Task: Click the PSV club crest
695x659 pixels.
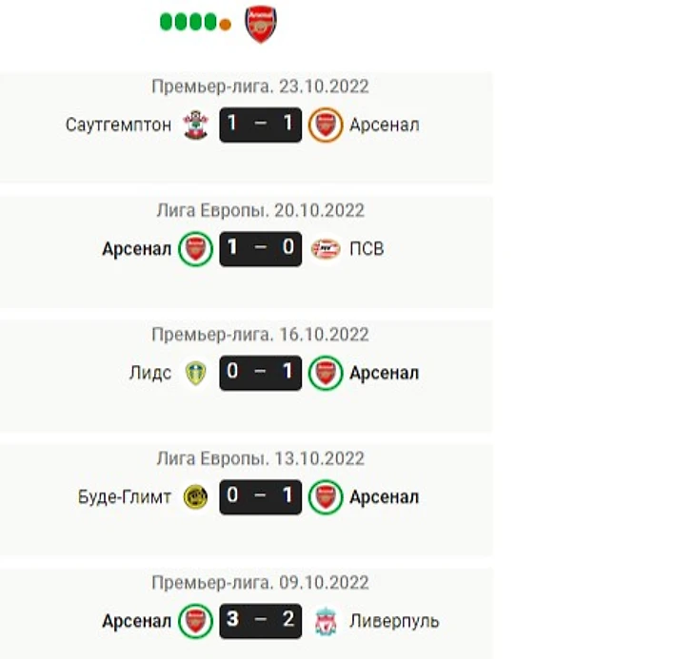Action: point(326,249)
